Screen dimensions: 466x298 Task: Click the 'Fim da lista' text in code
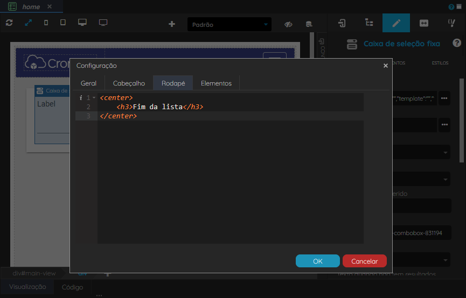[157, 107]
